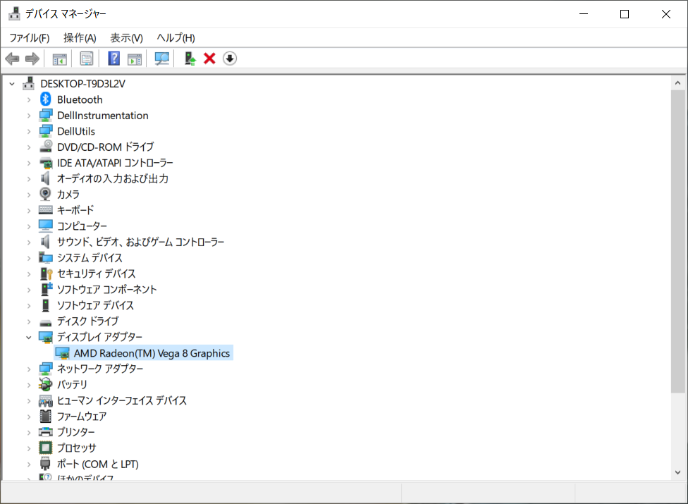Click the firmware chip icon

(46, 417)
